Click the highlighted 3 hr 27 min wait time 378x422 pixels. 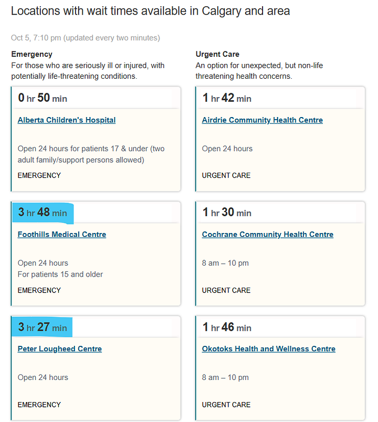point(43,328)
